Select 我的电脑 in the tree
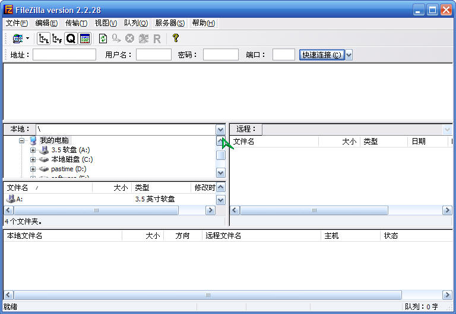The width and height of the screenshot is (456, 314). (x=55, y=140)
